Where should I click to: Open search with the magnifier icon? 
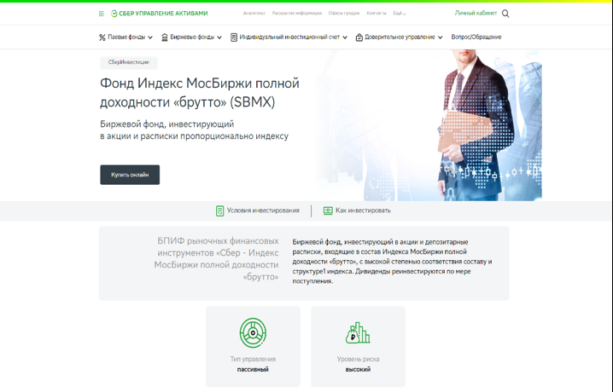pos(505,14)
